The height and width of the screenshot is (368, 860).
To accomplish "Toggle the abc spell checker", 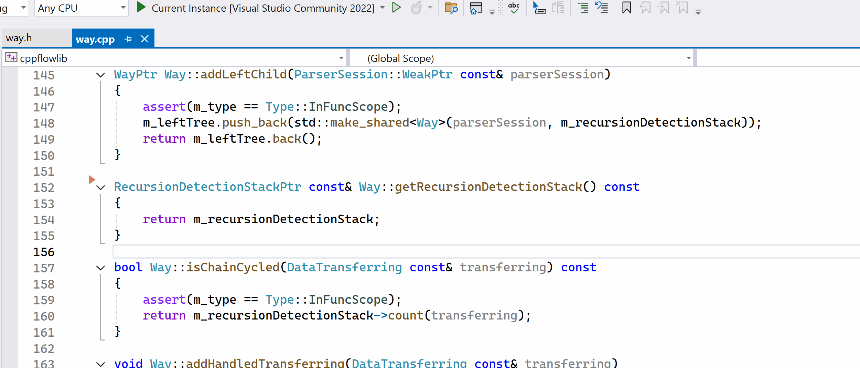I will tap(514, 8).
